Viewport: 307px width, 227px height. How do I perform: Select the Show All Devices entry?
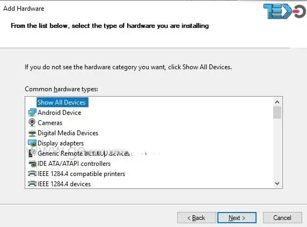[x=62, y=102]
